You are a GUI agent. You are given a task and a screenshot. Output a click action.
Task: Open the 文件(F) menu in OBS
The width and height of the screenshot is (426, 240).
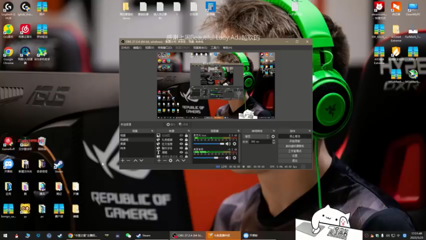coord(125,47)
